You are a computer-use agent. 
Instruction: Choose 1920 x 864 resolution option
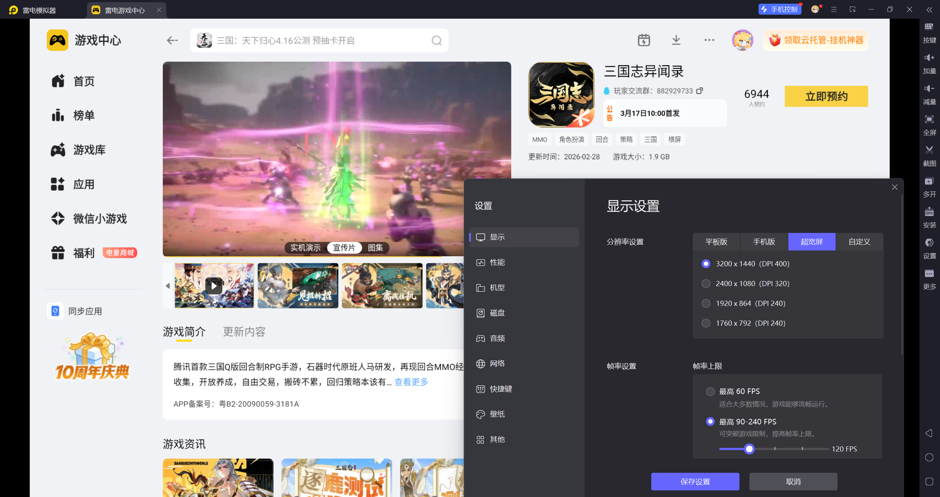click(706, 303)
